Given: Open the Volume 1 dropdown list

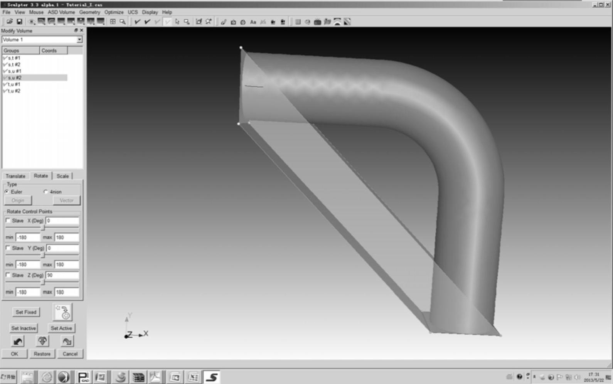Looking at the screenshot, I should (x=79, y=40).
